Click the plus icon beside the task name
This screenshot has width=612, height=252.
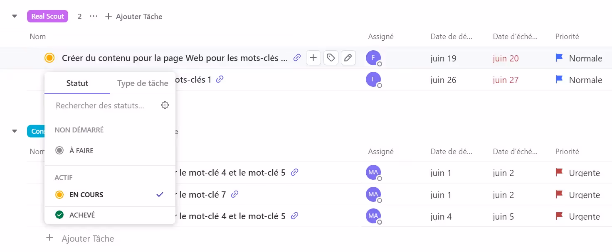(x=313, y=58)
